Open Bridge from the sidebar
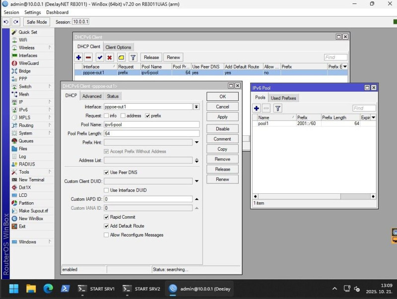 click(24, 71)
